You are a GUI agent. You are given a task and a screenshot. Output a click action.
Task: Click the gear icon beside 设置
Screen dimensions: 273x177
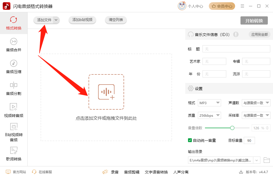point(191,88)
